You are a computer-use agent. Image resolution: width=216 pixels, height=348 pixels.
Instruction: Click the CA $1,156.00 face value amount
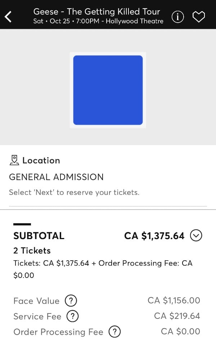[x=174, y=301]
